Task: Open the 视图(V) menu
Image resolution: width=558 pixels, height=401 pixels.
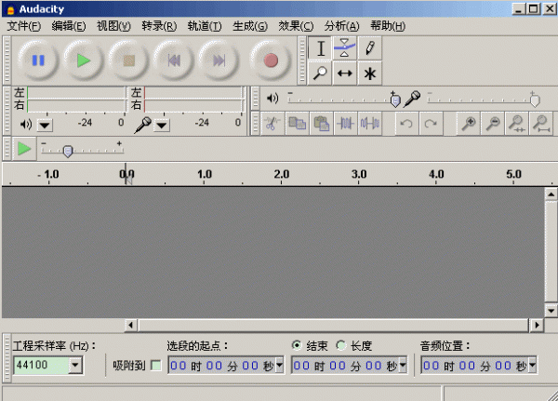Action: pyautogui.click(x=113, y=26)
